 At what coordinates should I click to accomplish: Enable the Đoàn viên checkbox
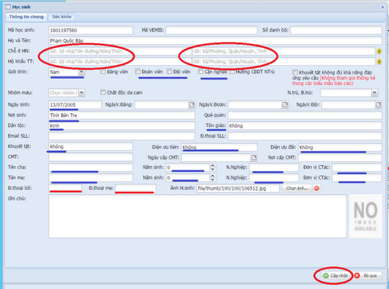139,72
